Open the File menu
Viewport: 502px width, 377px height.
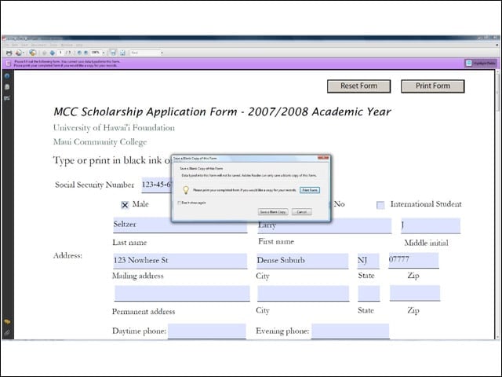tap(7, 46)
